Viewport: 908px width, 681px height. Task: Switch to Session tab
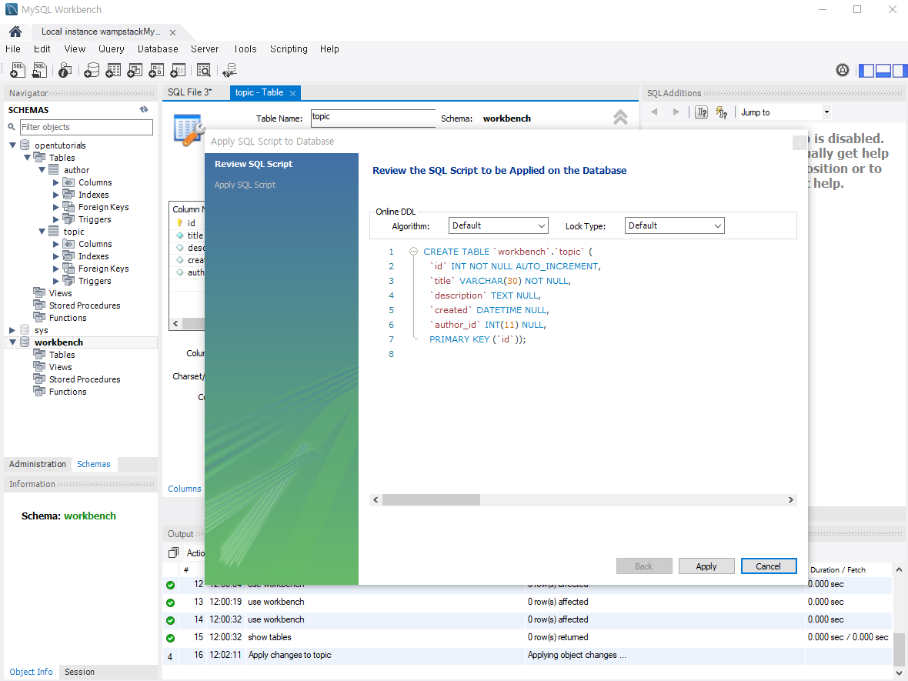pyautogui.click(x=79, y=672)
